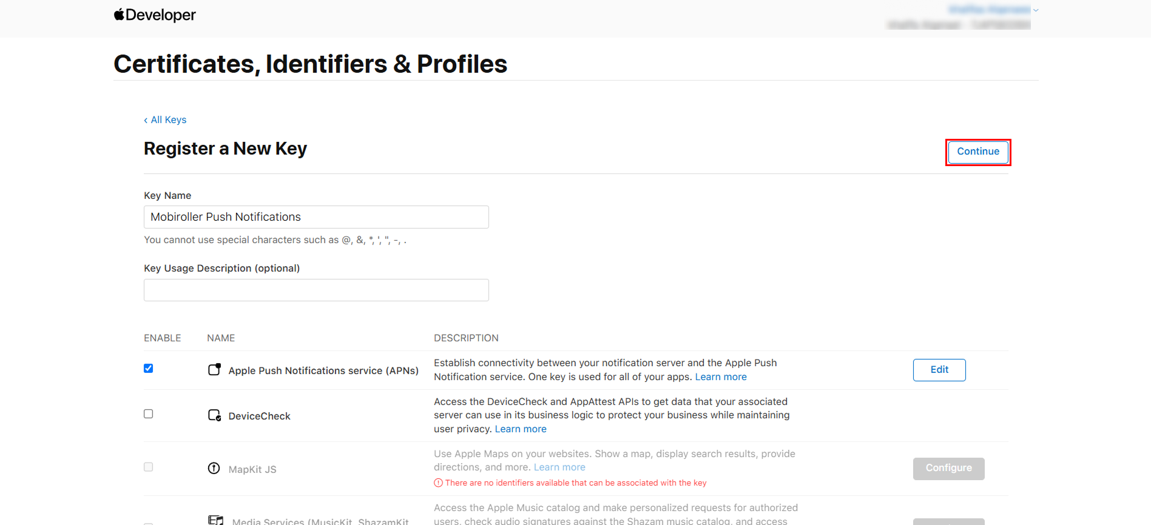Click the Configure button for MapKit JS
Viewport: 1151px width, 525px height.
click(948, 468)
